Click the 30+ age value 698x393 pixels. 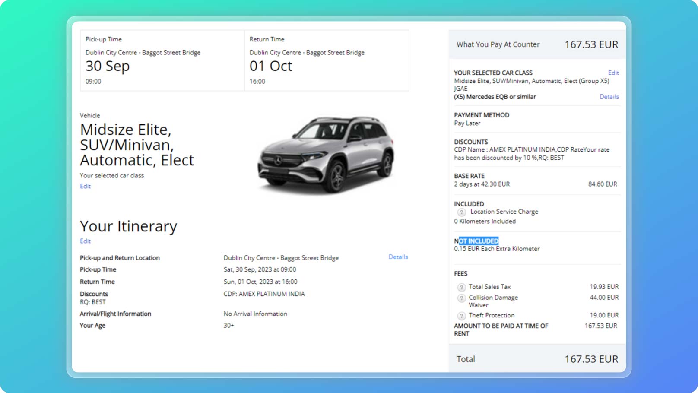(228, 325)
